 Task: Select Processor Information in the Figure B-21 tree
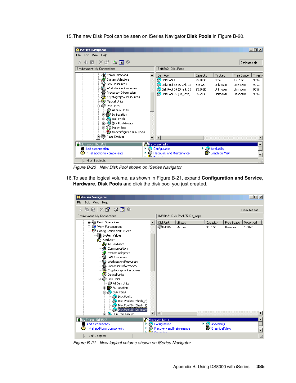(122, 266)
